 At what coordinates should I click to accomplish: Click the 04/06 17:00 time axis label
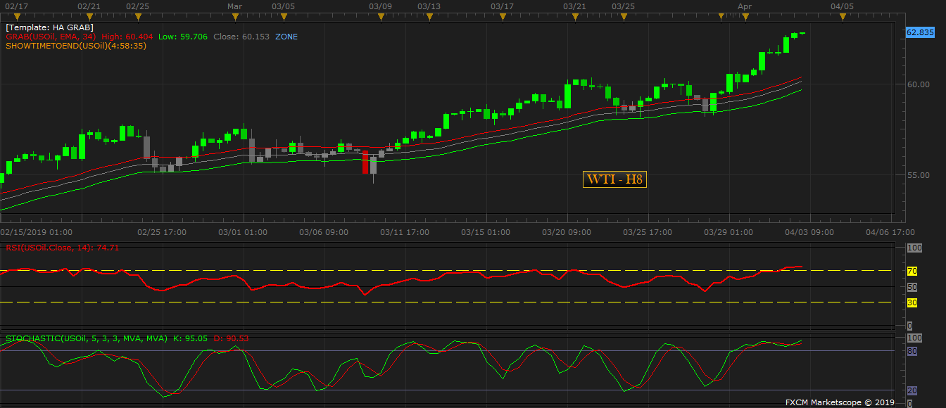pos(890,231)
